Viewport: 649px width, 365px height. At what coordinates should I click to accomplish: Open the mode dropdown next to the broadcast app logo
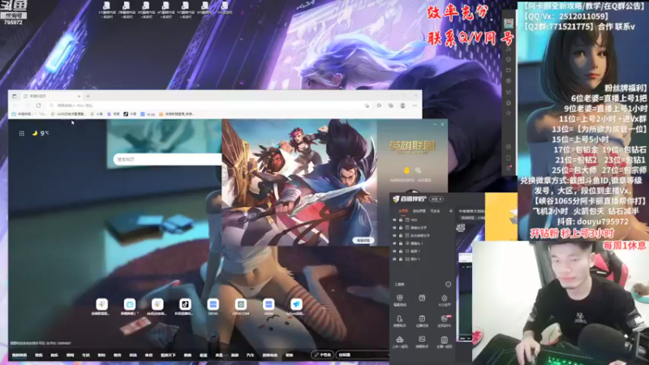coord(436,199)
